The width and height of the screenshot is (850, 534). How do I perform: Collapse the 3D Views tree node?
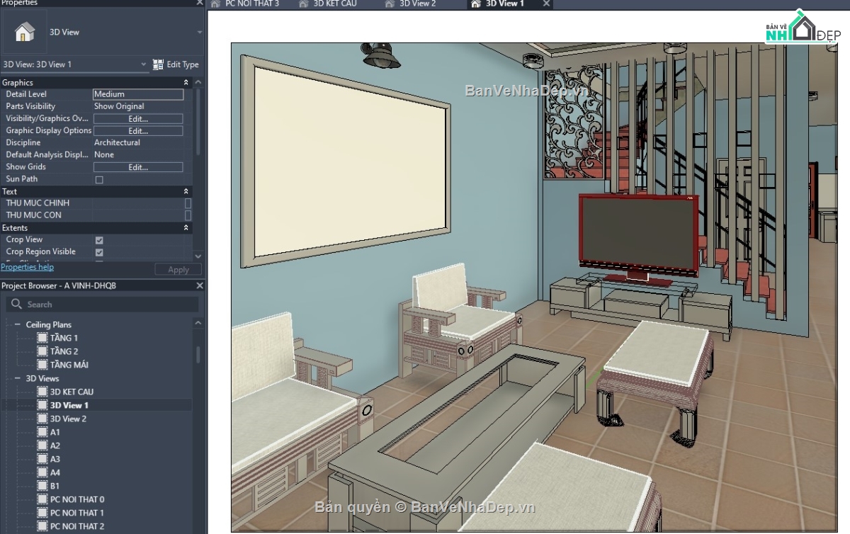(x=18, y=378)
